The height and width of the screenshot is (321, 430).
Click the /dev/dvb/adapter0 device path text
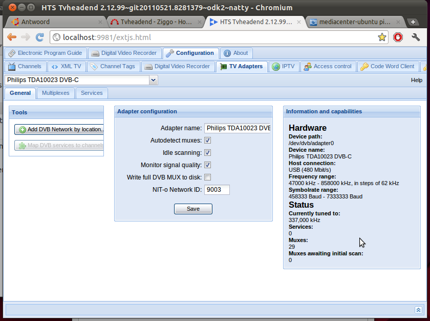[311, 143]
